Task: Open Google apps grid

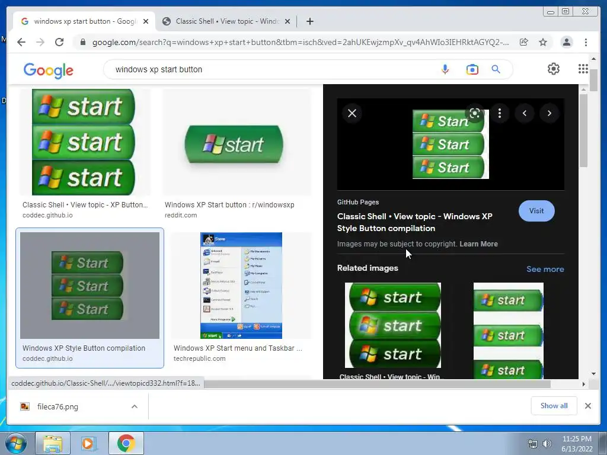Action: click(583, 69)
